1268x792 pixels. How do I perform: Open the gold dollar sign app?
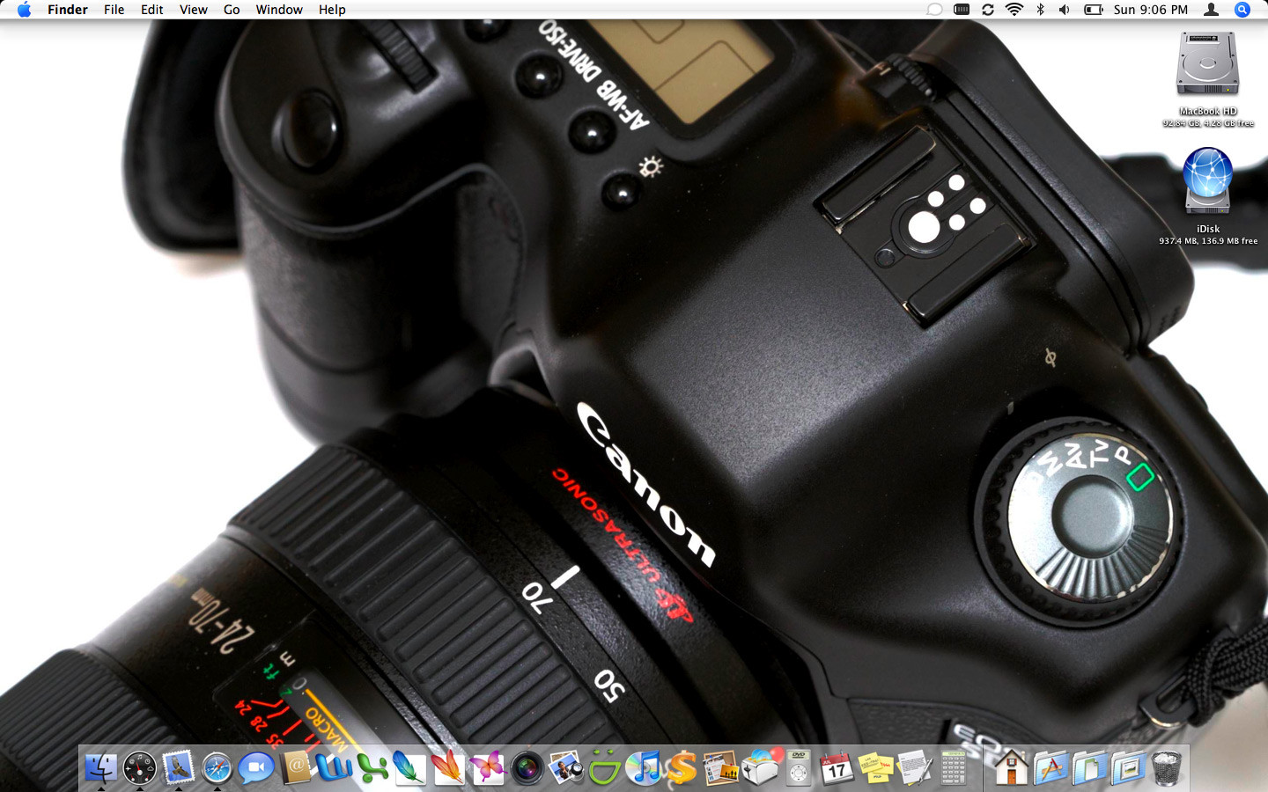[682, 768]
